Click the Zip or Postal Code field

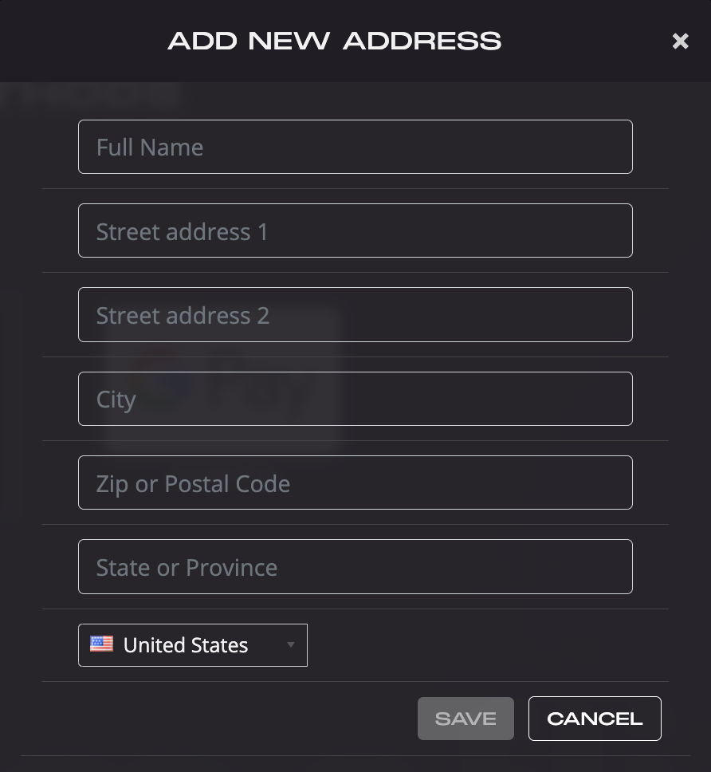pos(355,482)
